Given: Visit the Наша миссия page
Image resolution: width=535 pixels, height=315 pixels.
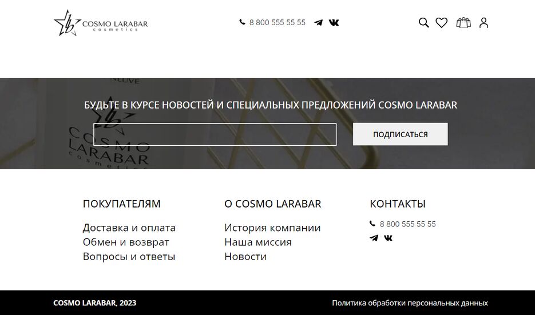Looking at the screenshot, I should pyautogui.click(x=257, y=242).
